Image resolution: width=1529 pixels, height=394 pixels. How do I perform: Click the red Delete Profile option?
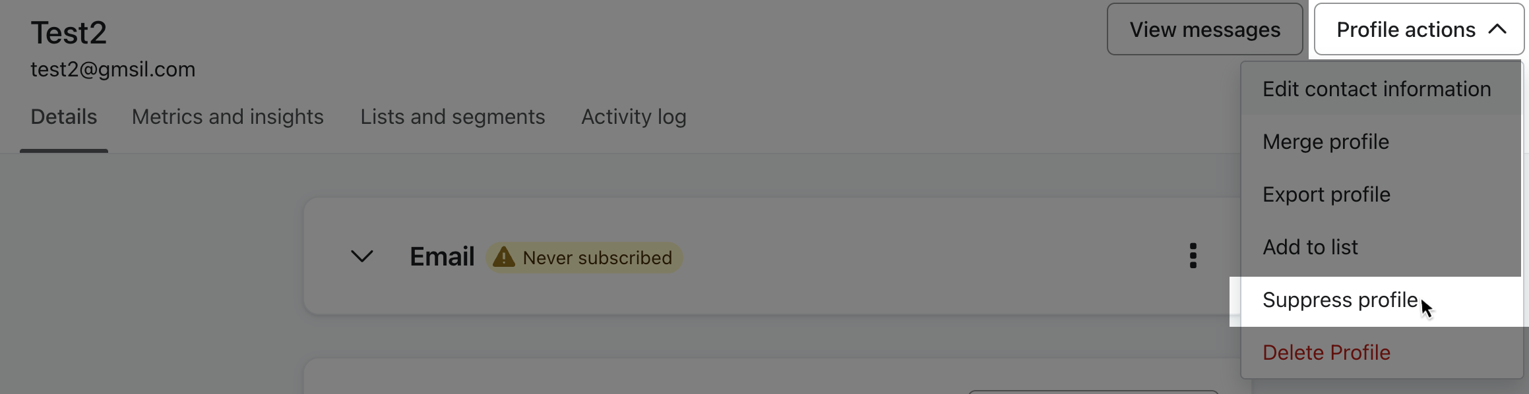point(1326,352)
